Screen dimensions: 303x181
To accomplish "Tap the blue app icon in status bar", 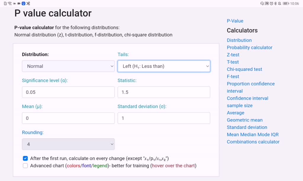I will 23,3.
